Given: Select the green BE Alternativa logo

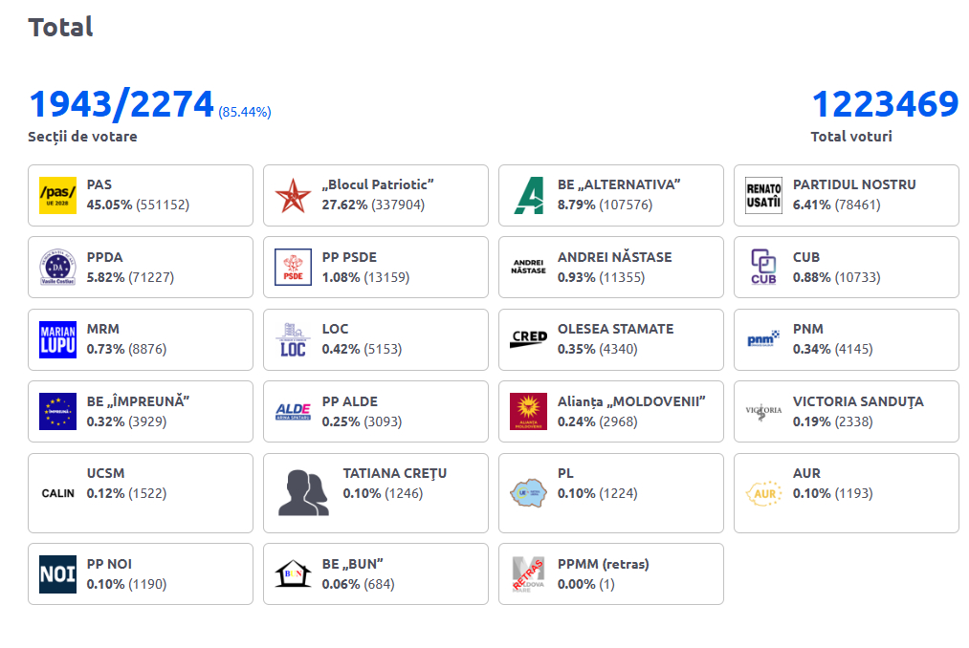Looking at the screenshot, I should [x=528, y=195].
